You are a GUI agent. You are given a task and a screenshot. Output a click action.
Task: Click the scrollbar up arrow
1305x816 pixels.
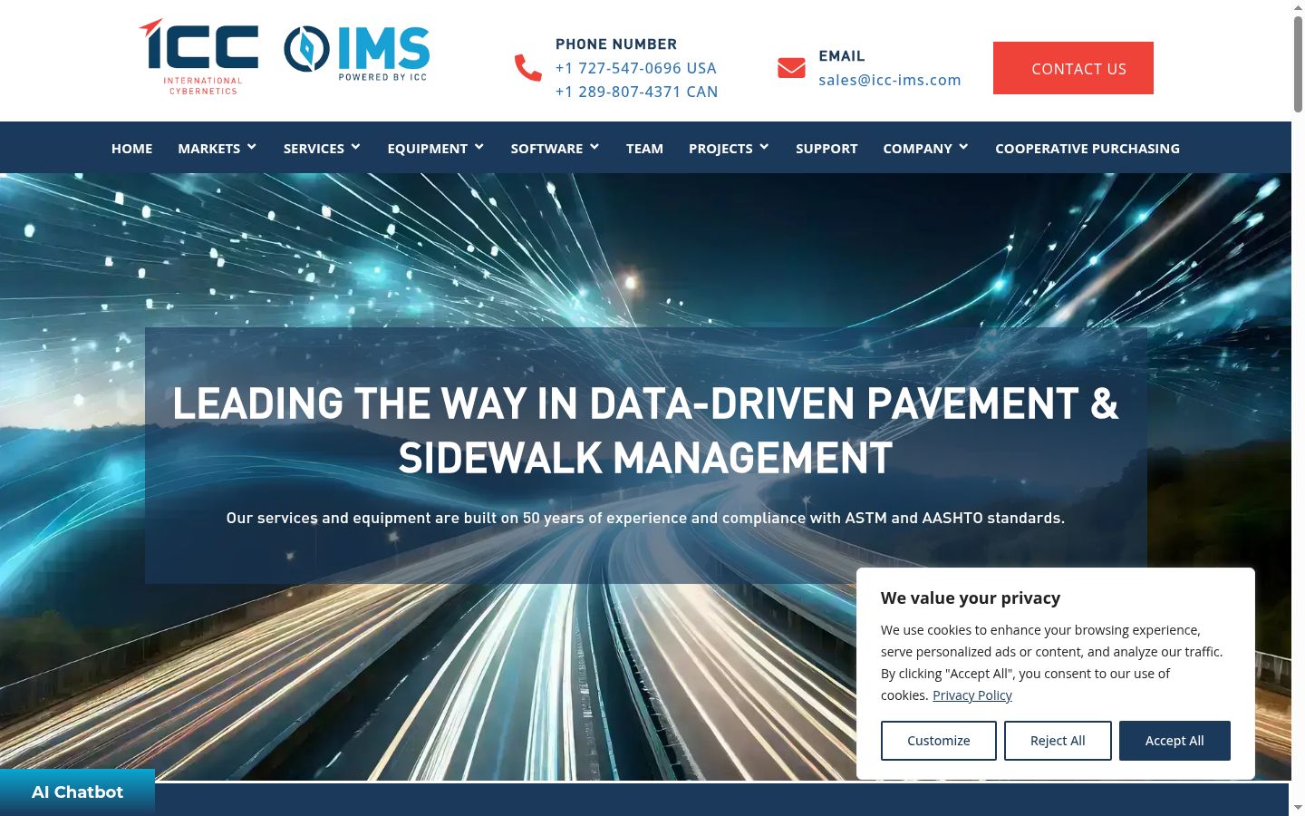pyautogui.click(x=1298, y=6)
